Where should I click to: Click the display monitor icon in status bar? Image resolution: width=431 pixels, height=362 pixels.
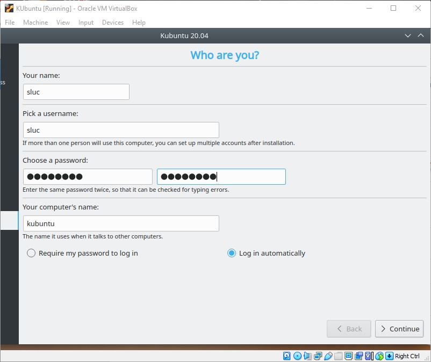click(349, 356)
